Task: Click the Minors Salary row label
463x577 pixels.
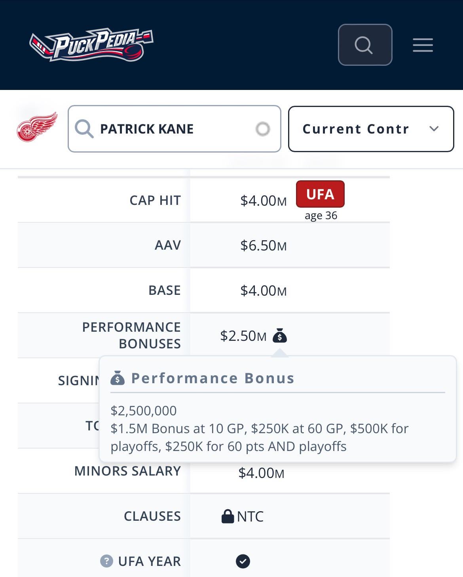Action: pos(127,471)
